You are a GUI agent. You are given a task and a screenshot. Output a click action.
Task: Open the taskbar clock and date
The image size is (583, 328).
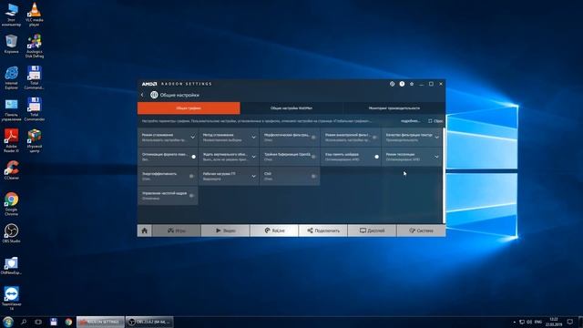click(554, 322)
